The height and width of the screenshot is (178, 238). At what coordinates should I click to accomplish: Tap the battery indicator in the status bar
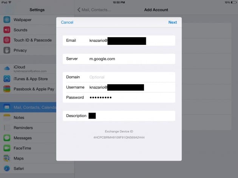click(x=234, y=2)
